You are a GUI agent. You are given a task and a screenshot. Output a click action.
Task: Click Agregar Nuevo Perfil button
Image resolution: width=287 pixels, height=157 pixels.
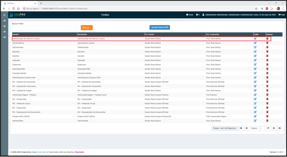(x=160, y=27)
